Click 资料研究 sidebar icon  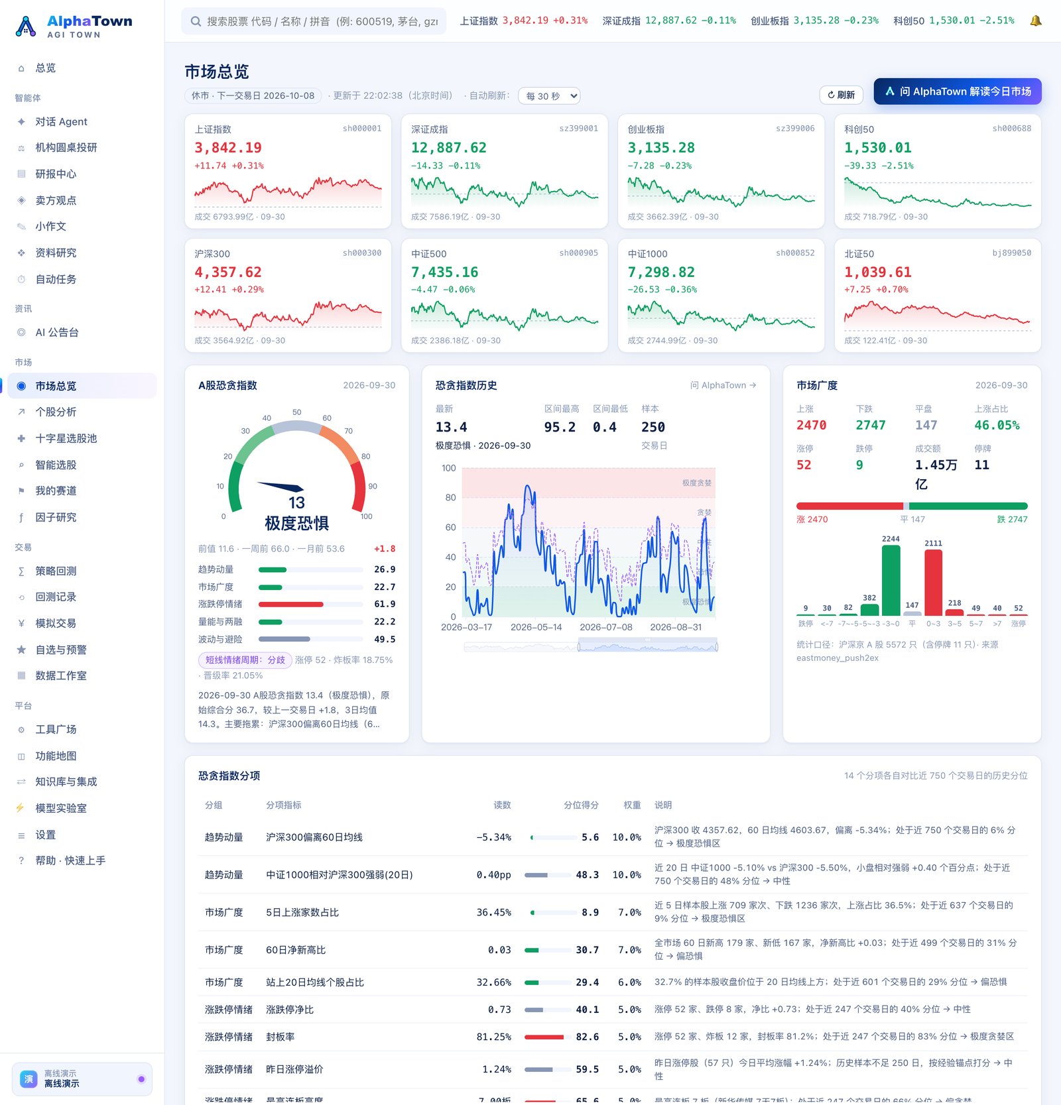click(21, 253)
